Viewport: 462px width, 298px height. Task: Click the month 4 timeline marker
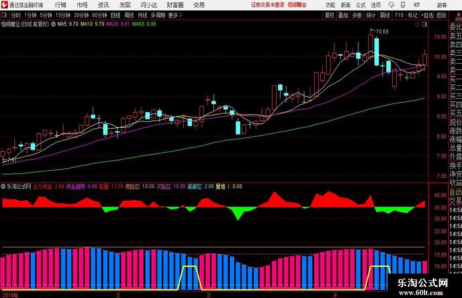[335, 295]
